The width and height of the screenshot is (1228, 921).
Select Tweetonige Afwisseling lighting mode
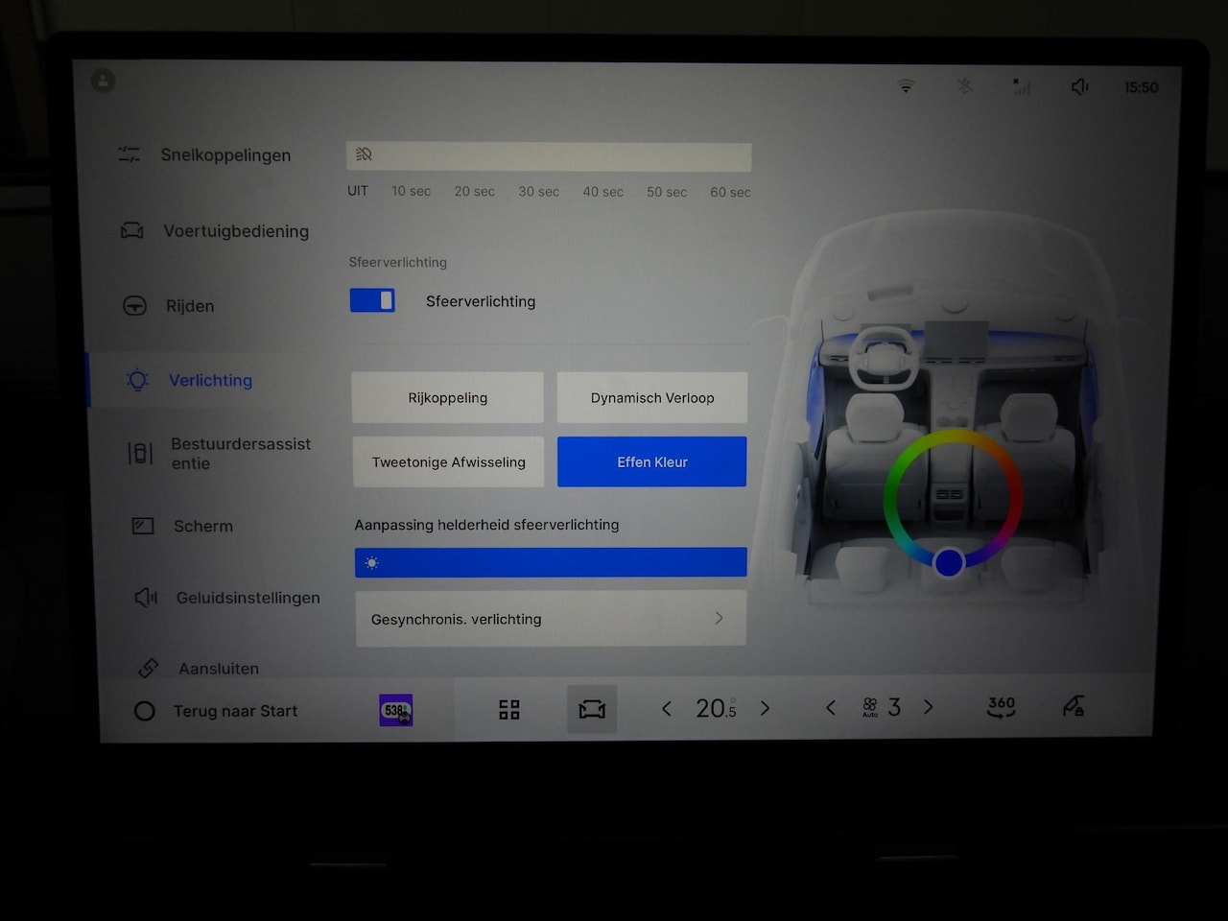[448, 461]
